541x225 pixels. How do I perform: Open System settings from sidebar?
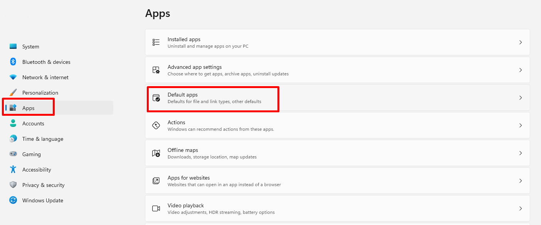point(31,47)
